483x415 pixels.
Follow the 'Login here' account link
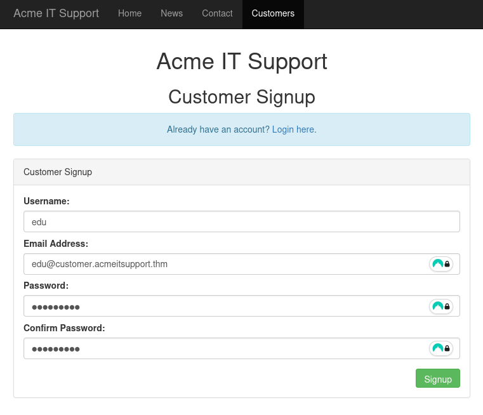pos(294,129)
